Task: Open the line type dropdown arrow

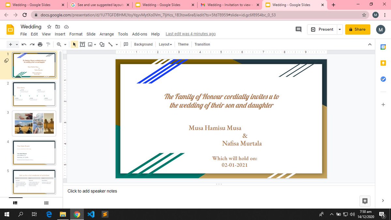Action: 117,44
